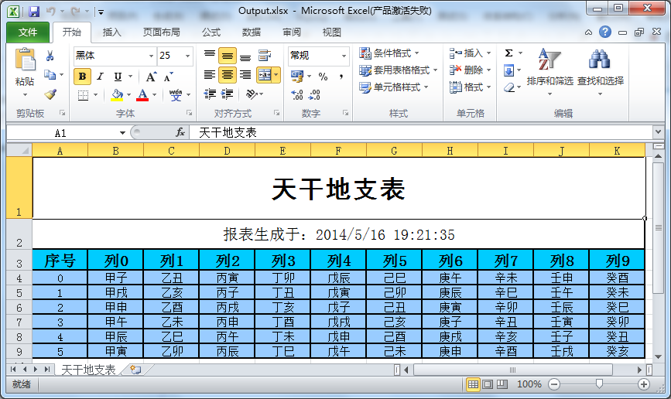The width and height of the screenshot is (671, 399).
Task: Click the Cut scissors icon
Action: point(50,56)
